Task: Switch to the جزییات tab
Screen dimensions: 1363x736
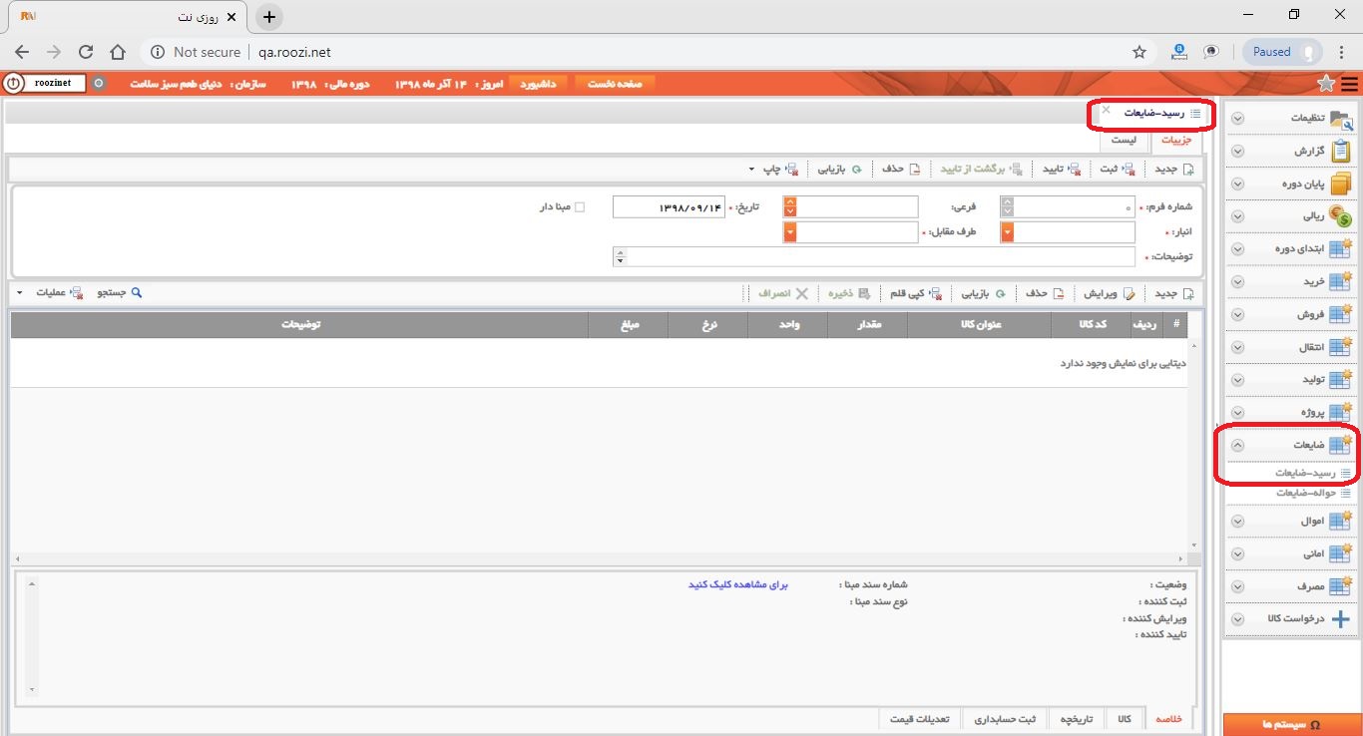Action: [1176, 140]
